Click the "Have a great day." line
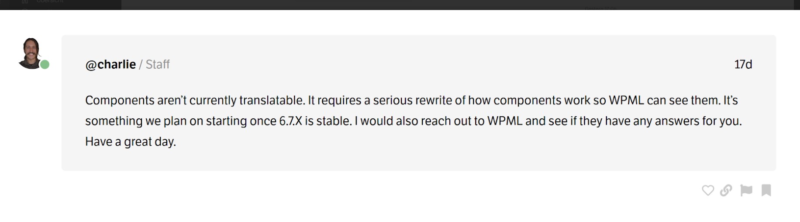The width and height of the screenshot is (800, 222). click(130, 141)
